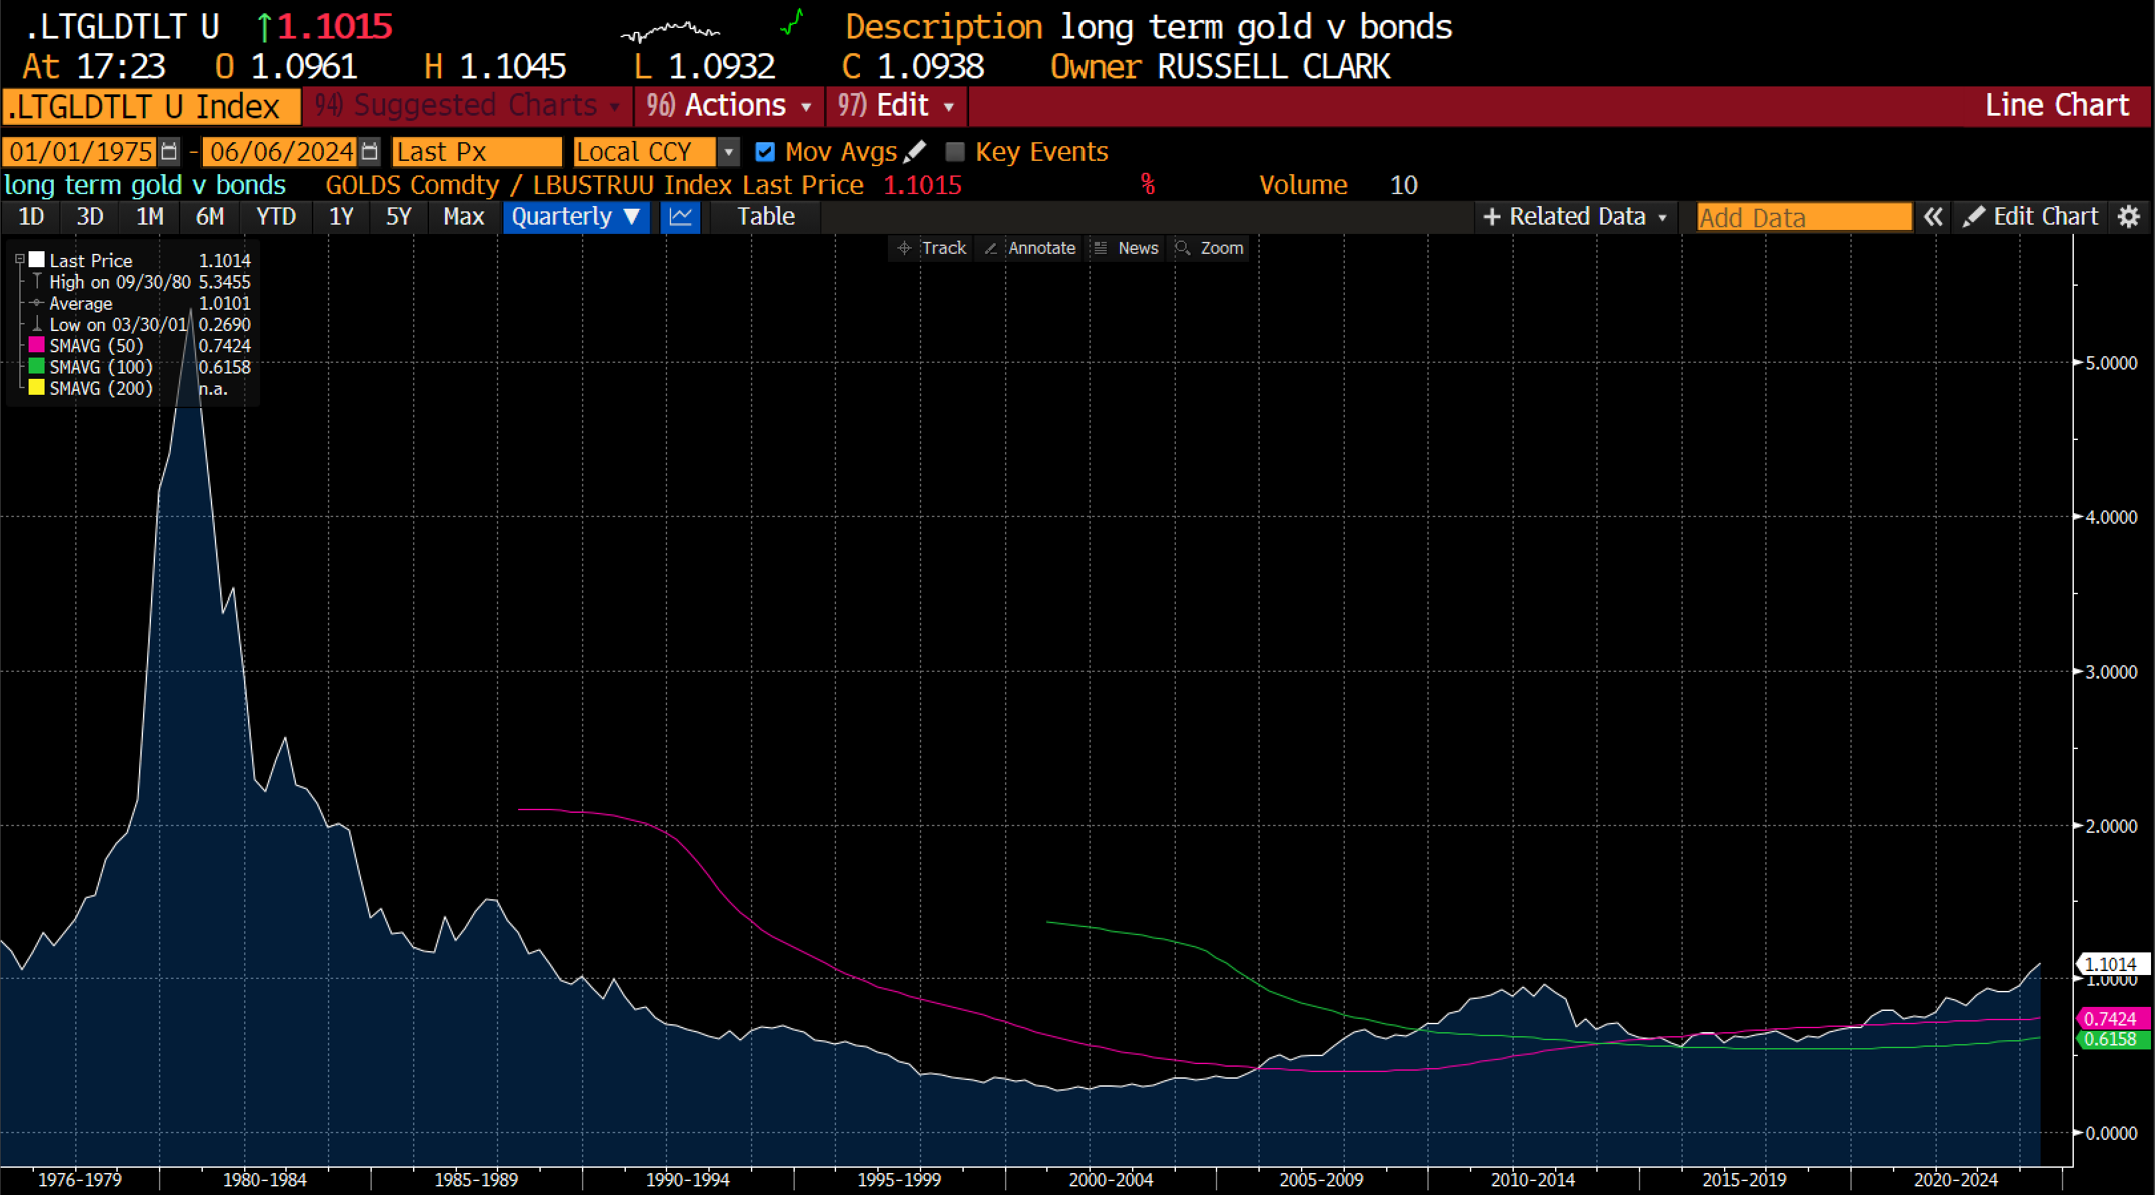Collapse the Last Price legend tree box
2155x1195 pixels.
point(19,260)
